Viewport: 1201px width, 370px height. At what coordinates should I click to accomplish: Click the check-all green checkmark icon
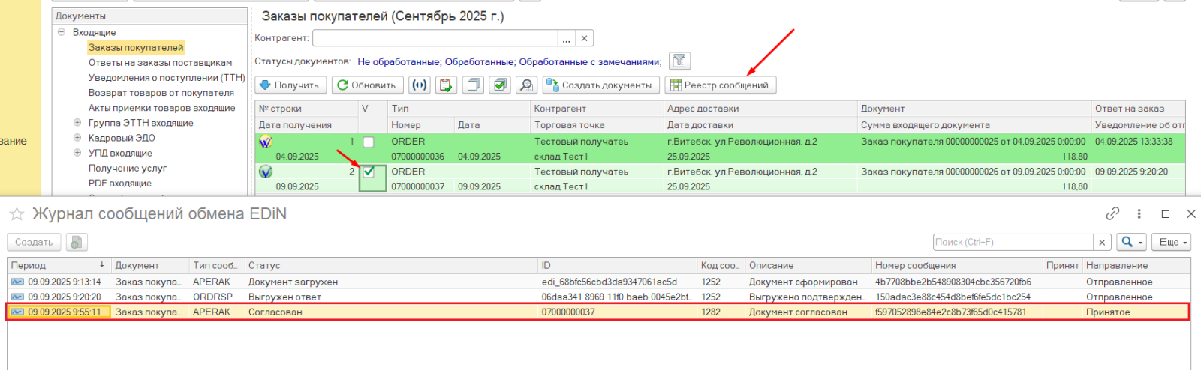tap(499, 85)
